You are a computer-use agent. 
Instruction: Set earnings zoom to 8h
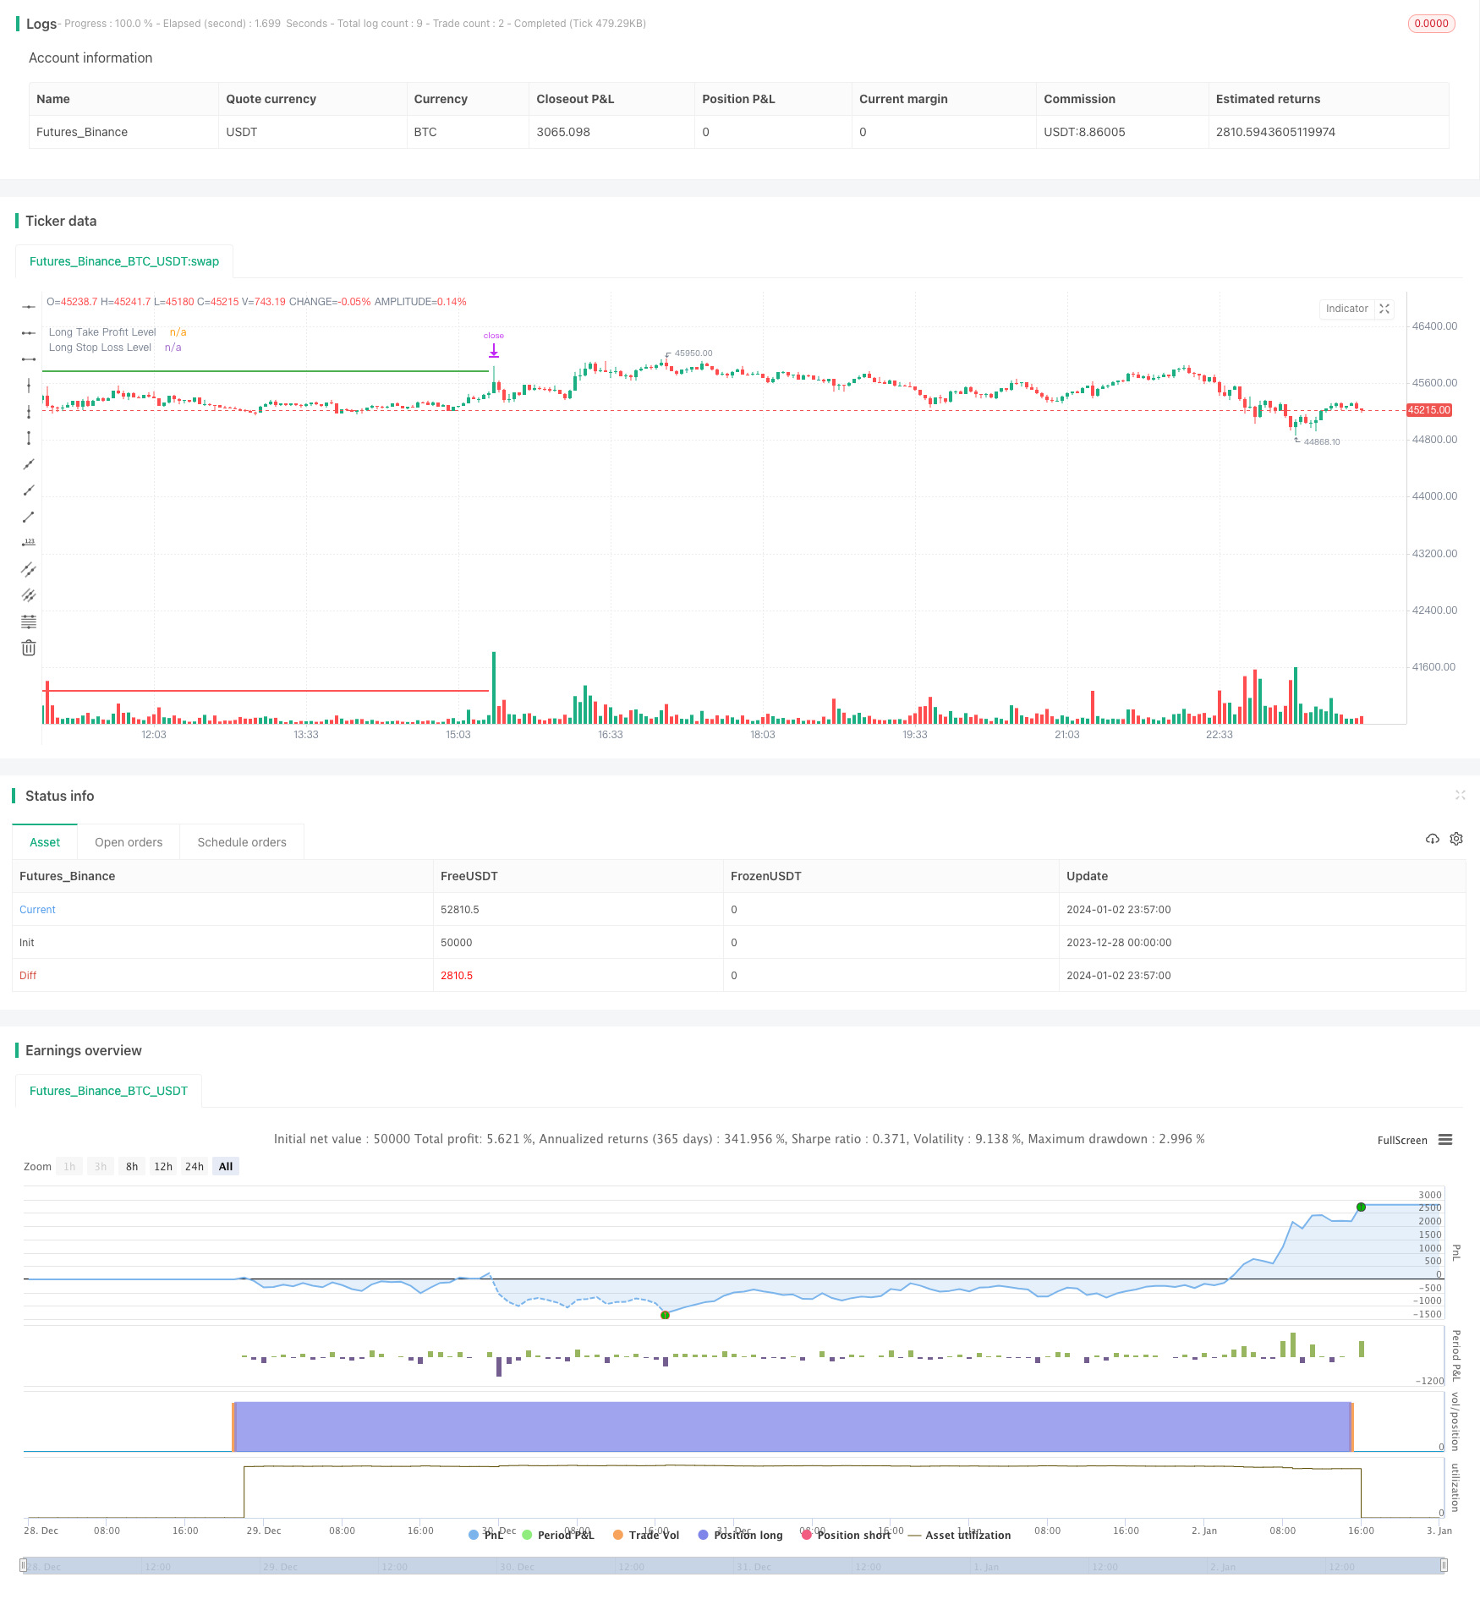[x=132, y=1166]
